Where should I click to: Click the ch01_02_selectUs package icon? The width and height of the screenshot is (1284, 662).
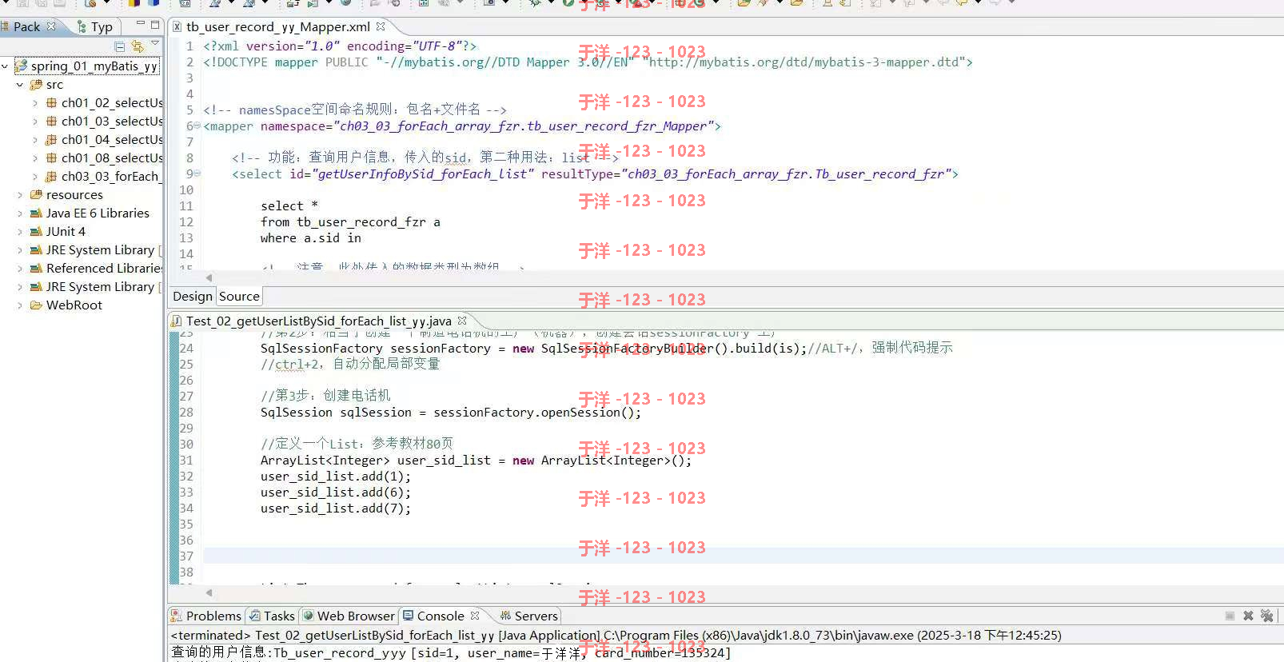click(51, 103)
